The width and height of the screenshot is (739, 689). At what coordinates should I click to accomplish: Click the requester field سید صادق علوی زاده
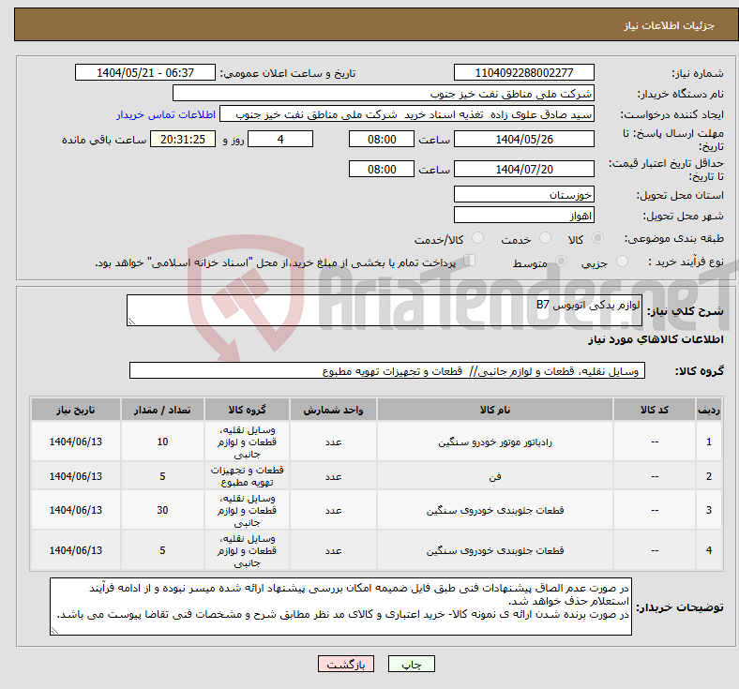click(x=407, y=114)
